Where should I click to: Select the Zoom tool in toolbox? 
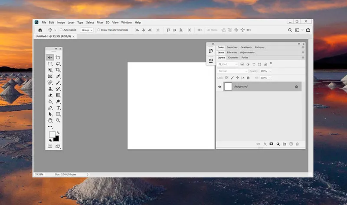pyautogui.click(x=58, y=120)
